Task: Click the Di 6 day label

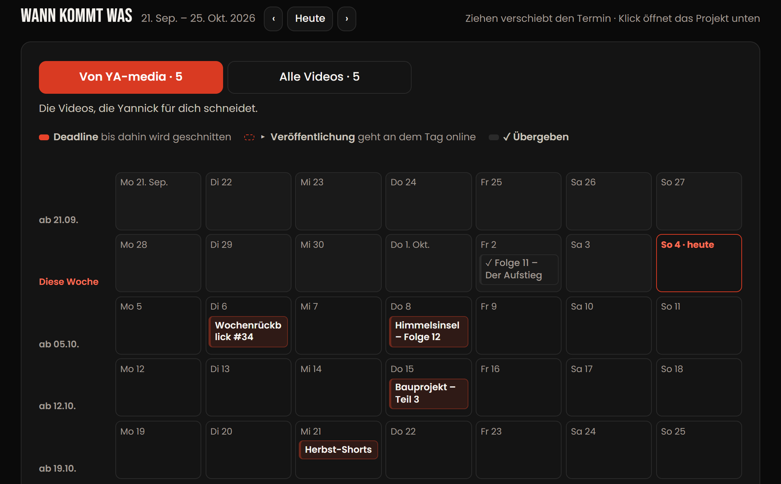Action: (219, 307)
